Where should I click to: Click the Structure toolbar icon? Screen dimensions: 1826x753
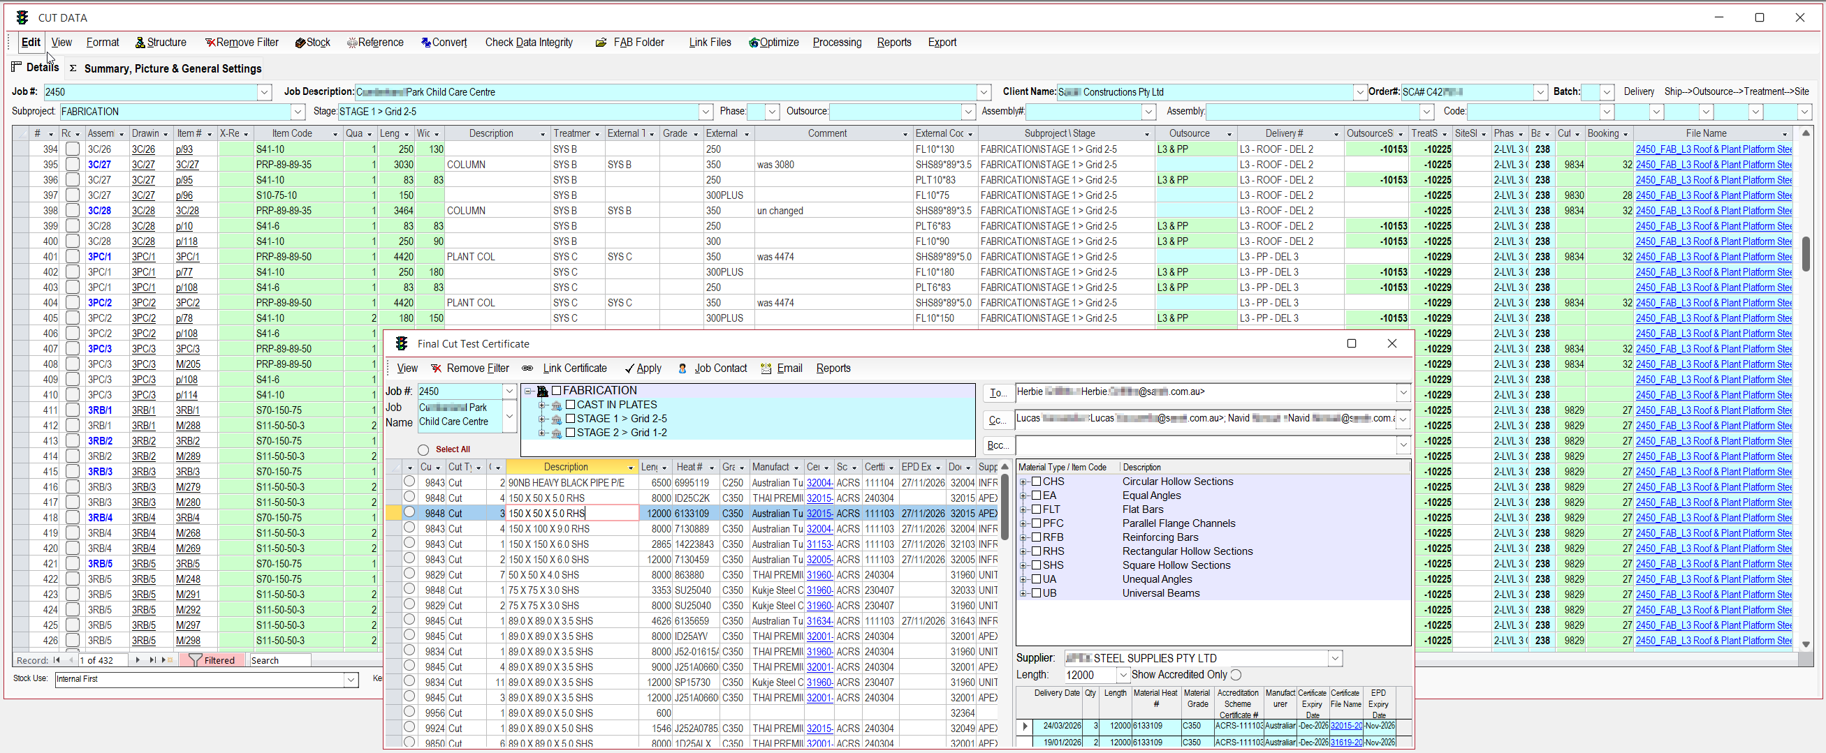click(x=140, y=43)
